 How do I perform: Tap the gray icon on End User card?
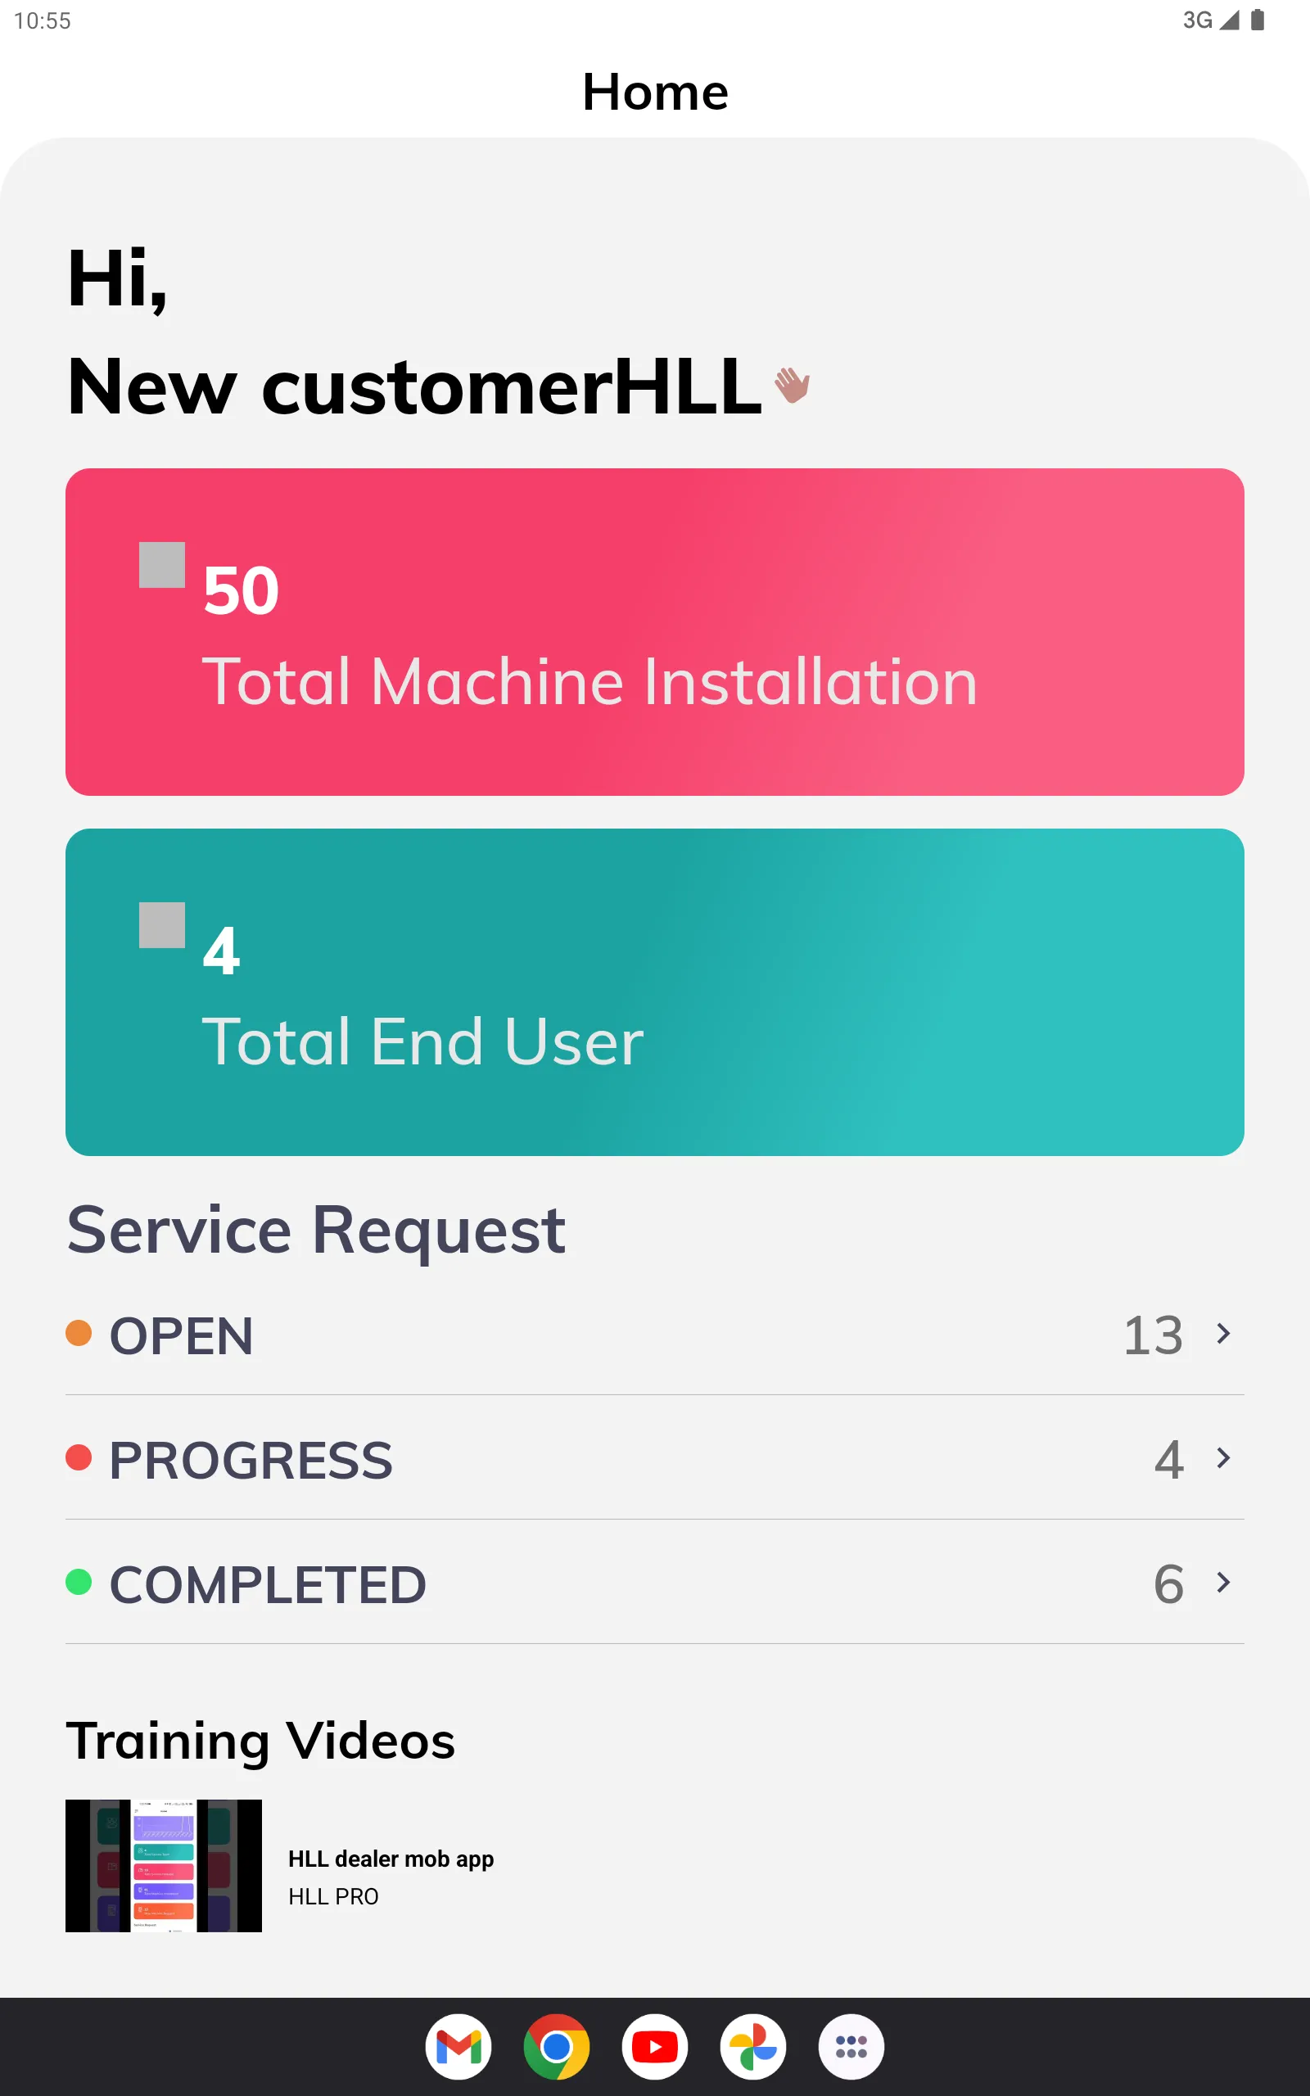tap(162, 925)
